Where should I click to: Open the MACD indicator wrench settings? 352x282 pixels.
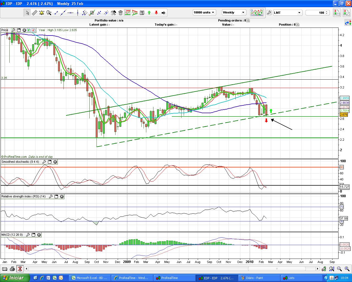pos(28,235)
